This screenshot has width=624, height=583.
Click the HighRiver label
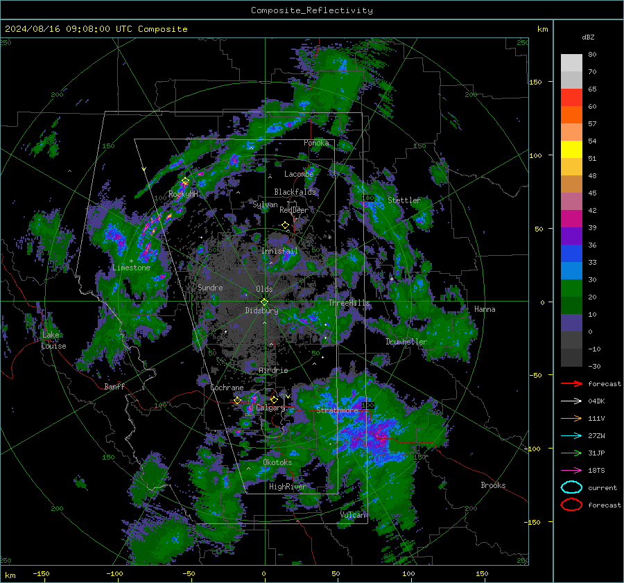(288, 487)
